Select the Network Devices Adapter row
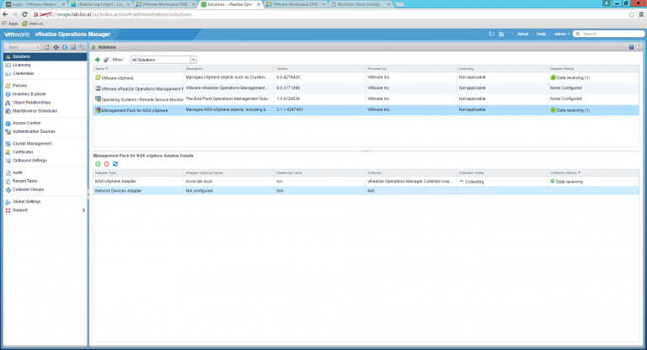647x350 pixels. (x=366, y=191)
